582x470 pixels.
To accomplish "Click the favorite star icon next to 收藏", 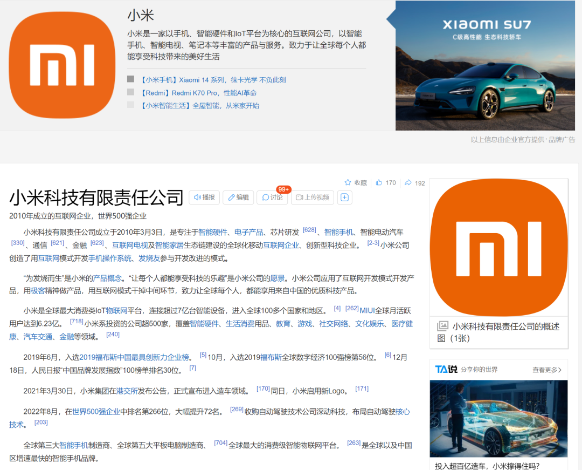I will tap(348, 182).
